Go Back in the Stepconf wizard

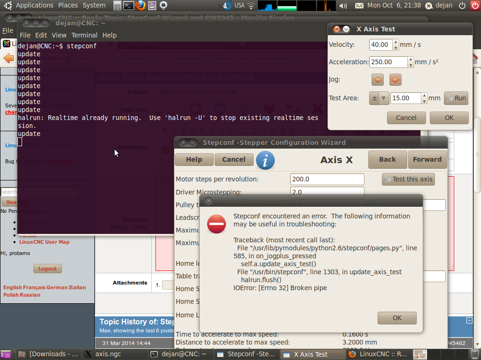388,159
